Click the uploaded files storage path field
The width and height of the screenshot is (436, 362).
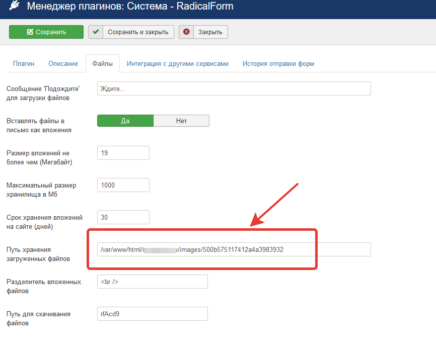point(234,249)
